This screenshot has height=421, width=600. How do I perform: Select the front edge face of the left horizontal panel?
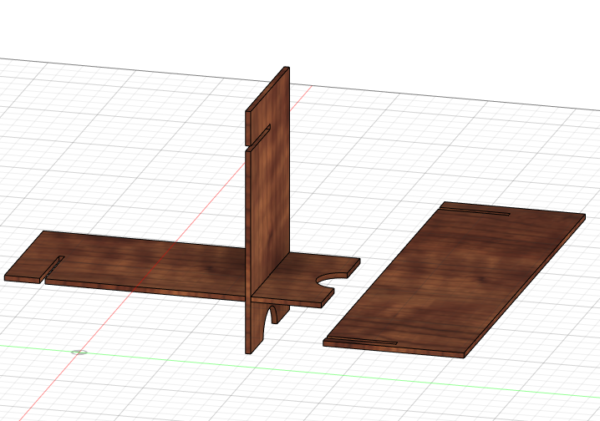[x=142, y=290]
